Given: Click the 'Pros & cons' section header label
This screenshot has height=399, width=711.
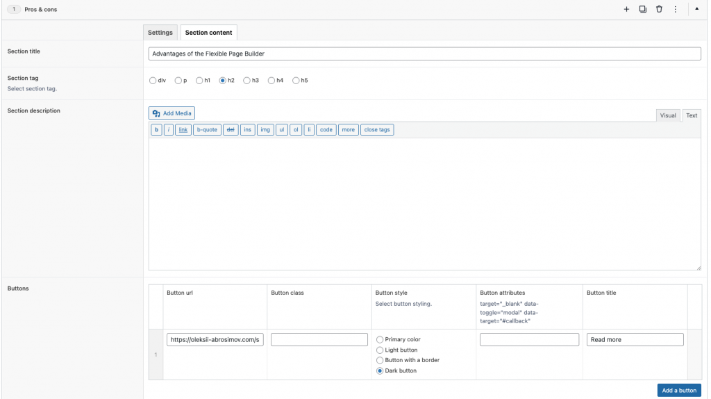Looking at the screenshot, I should coord(41,10).
